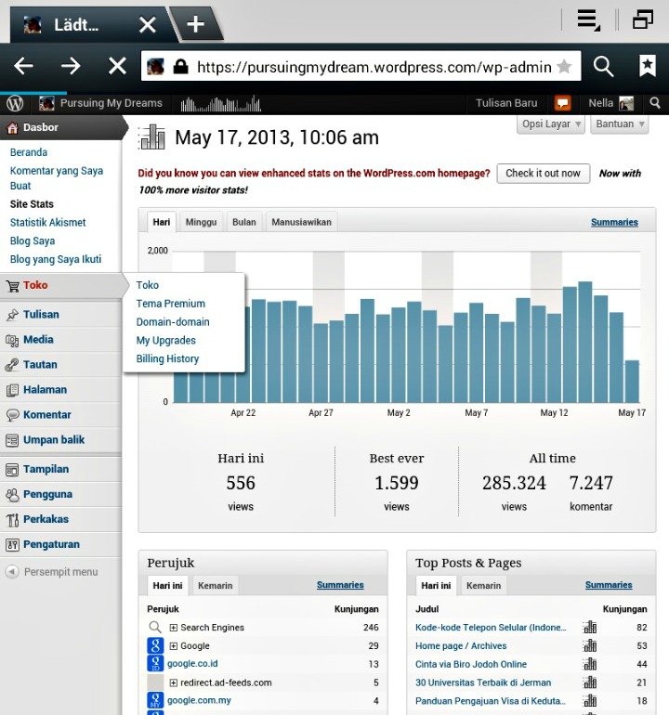
Task: Open the google.co.id referrer link
Action: click(192, 664)
